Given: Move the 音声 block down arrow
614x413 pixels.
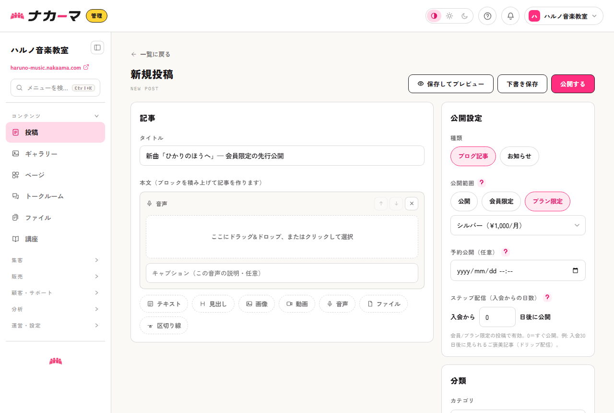Looking at the screenshot, I should tap(396, 204).
